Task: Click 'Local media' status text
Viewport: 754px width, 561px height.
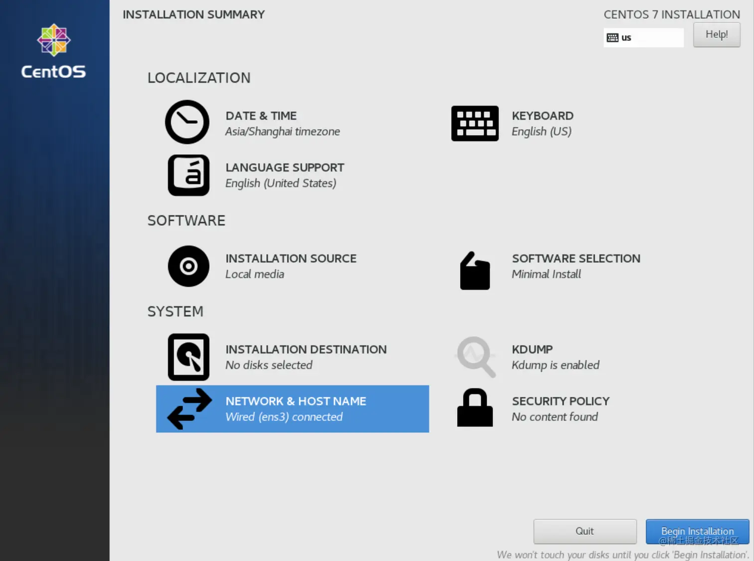Action: 254,274
